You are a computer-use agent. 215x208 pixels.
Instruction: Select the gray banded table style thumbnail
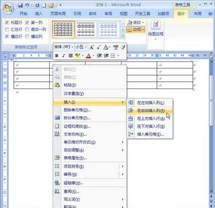pyautogui.click(x=86, y=29)
